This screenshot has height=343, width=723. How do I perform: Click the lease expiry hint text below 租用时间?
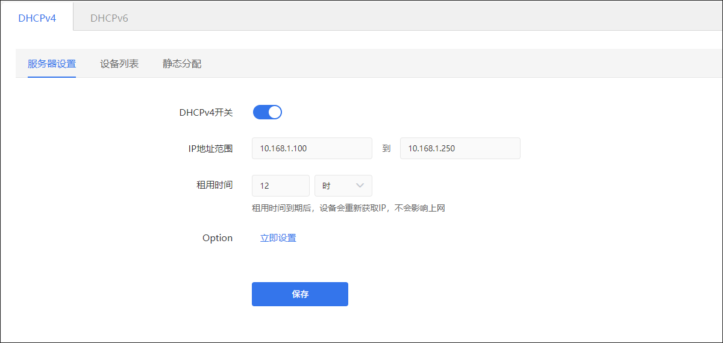(x=348, y=209)
